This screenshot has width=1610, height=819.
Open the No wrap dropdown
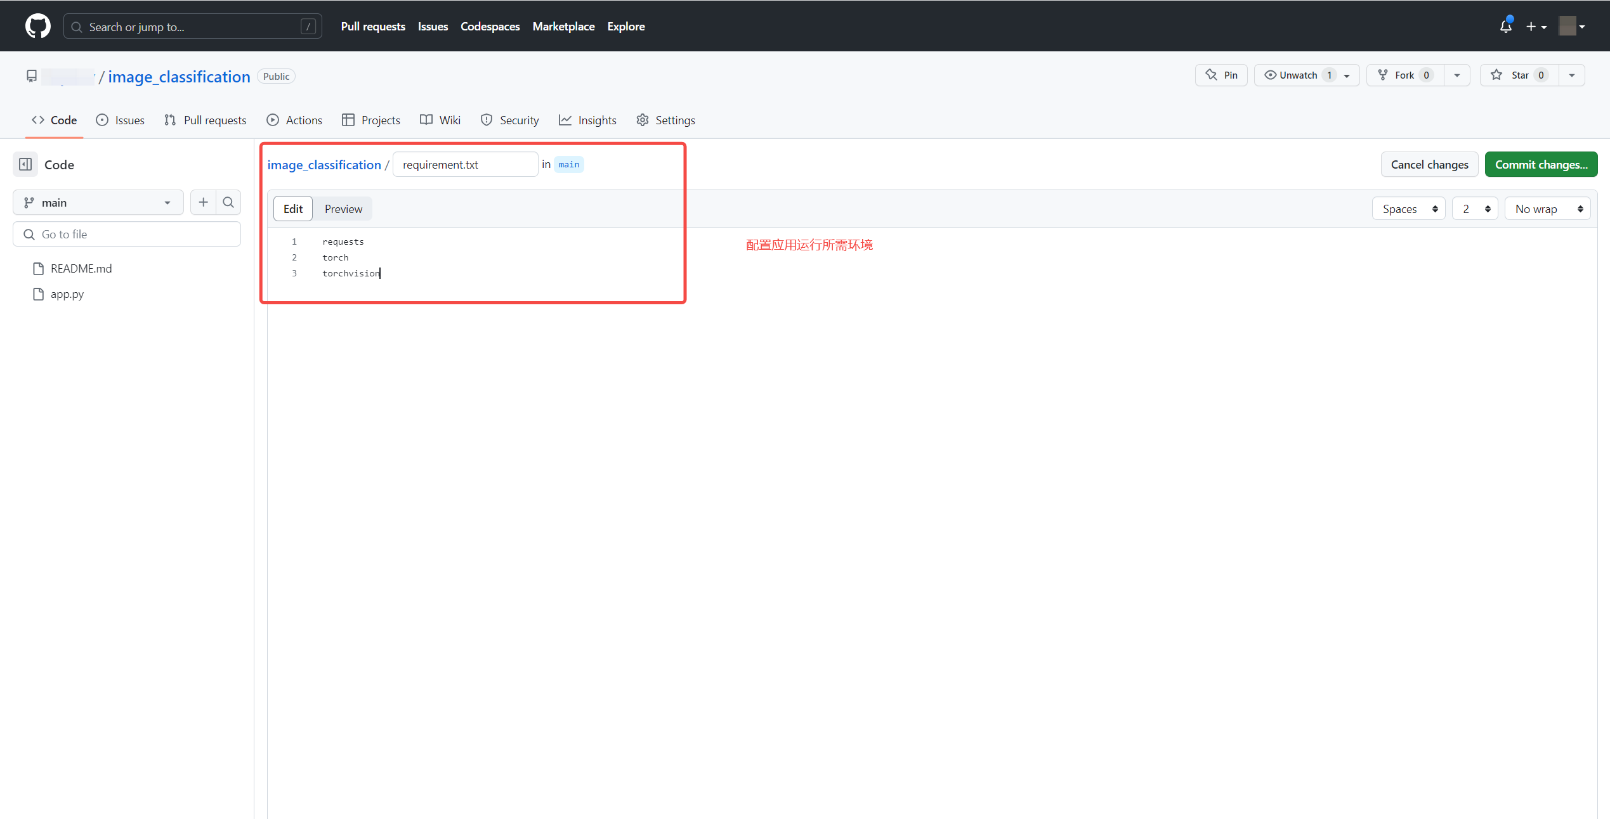coord(1547,209)
